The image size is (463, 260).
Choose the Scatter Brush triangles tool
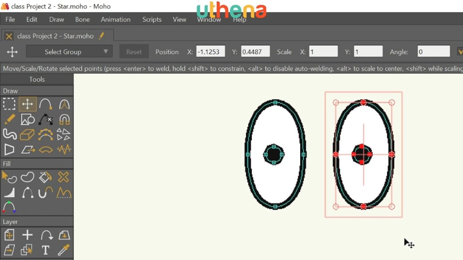(x=63, y=134)
